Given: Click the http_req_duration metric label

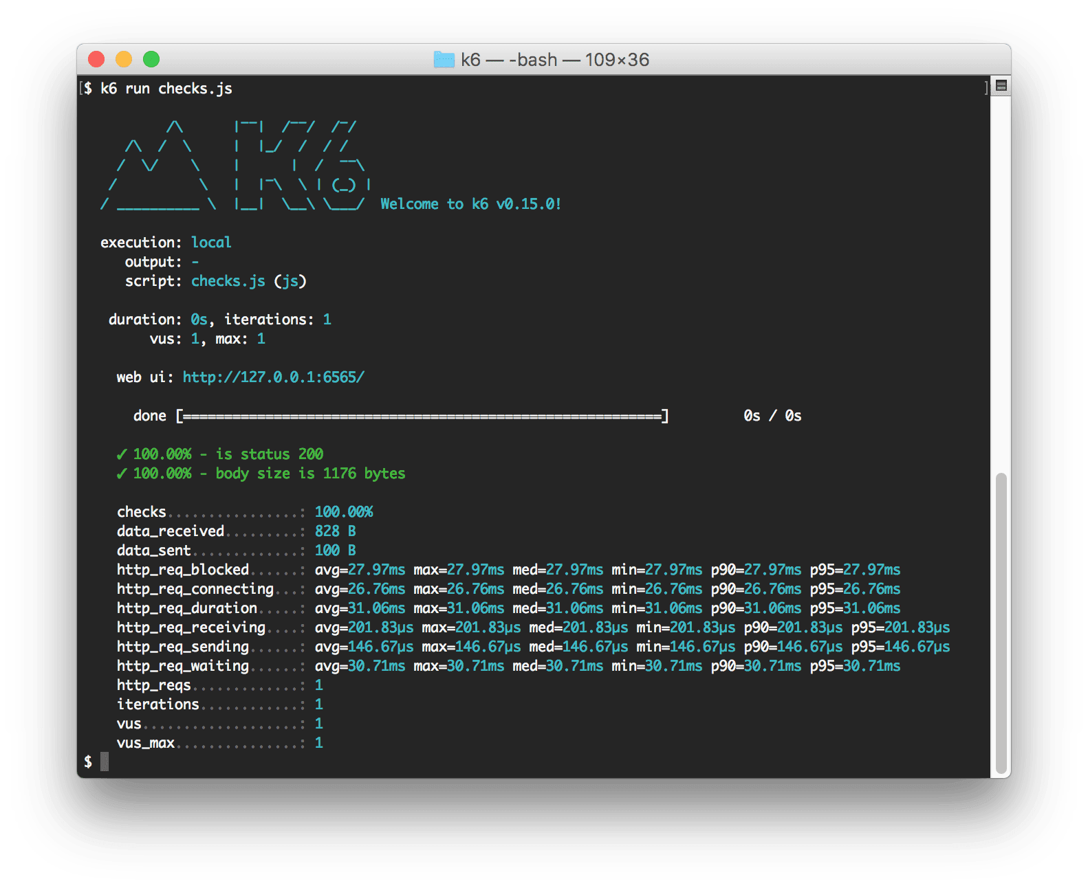Looking at the screenshot, I should click(x=186, y=608).
